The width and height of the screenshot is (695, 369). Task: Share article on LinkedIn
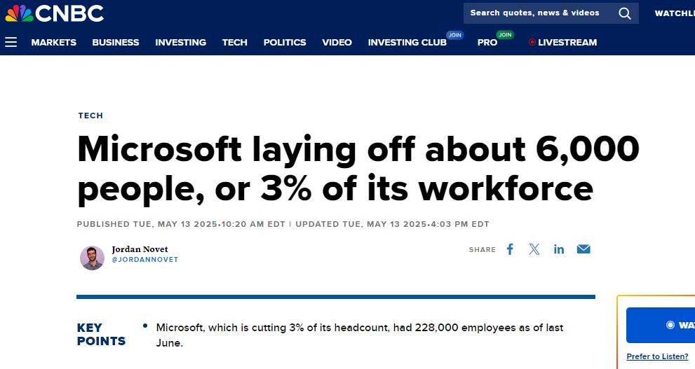click(559, 249)
